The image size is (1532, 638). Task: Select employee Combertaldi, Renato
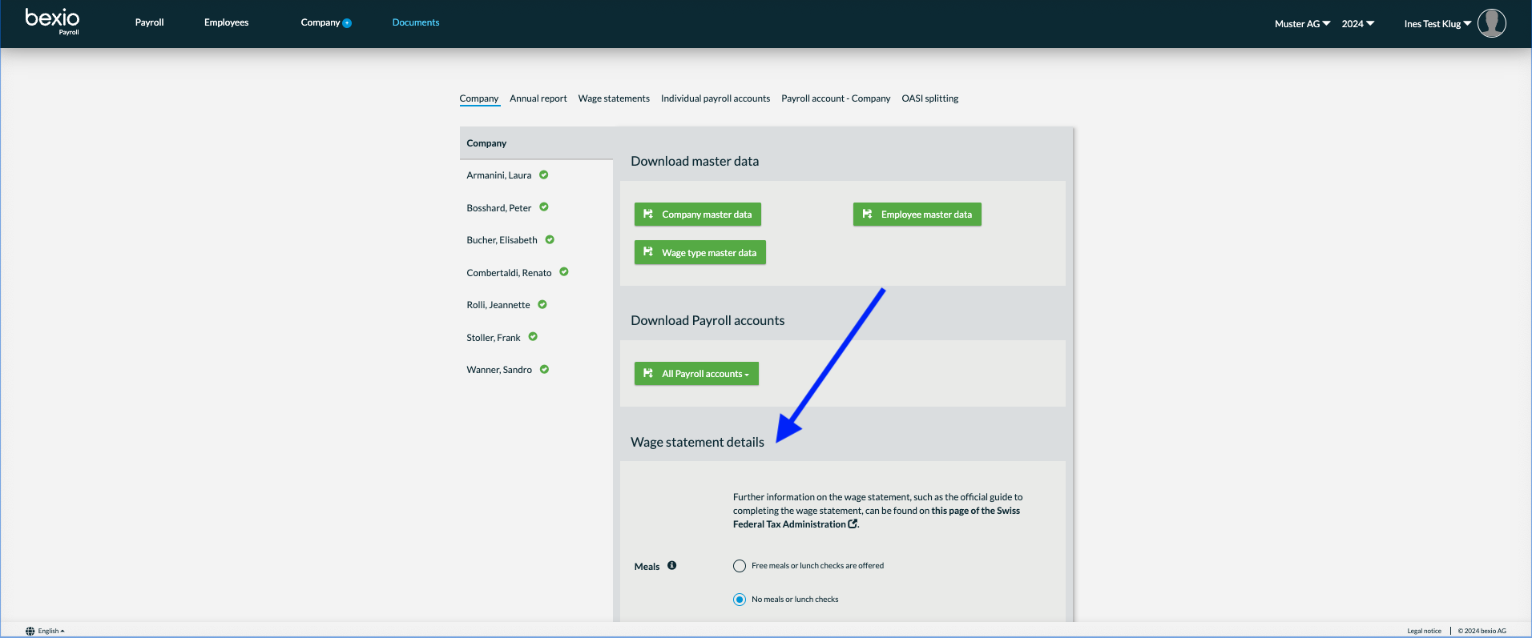[510, 273]
